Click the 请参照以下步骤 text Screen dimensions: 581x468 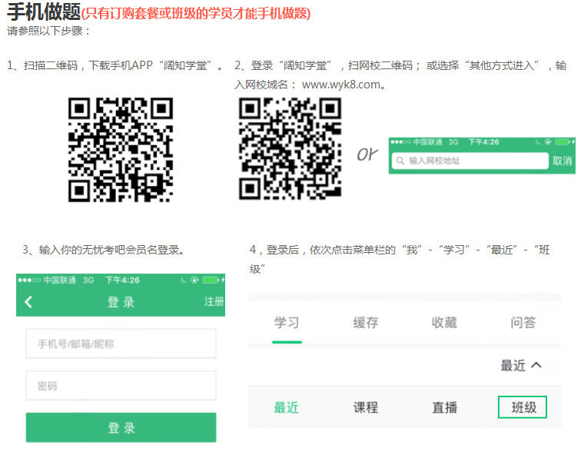48,31
